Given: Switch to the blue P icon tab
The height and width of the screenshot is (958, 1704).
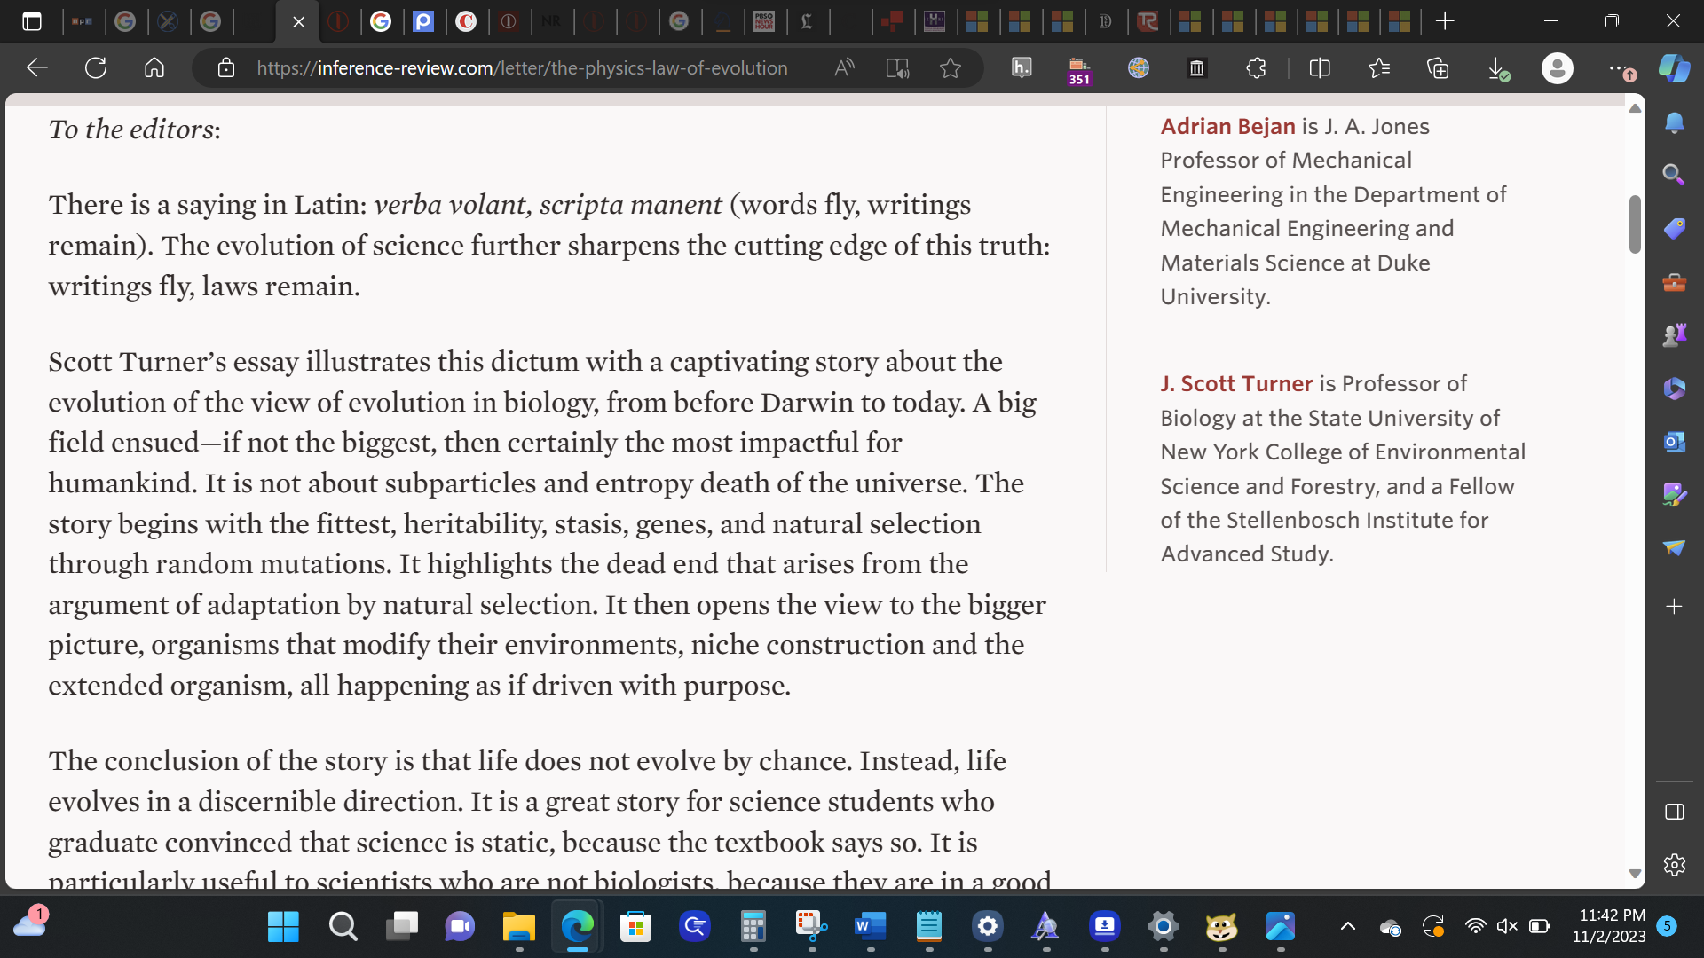Looking at the screenshot, I should pyautogui.click(x=424, y=21).
